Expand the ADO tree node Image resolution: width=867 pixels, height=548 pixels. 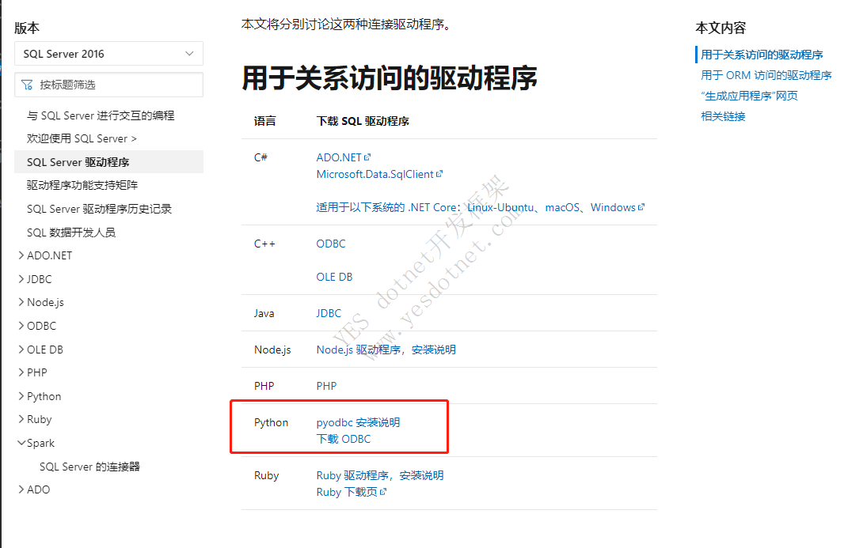21,489
